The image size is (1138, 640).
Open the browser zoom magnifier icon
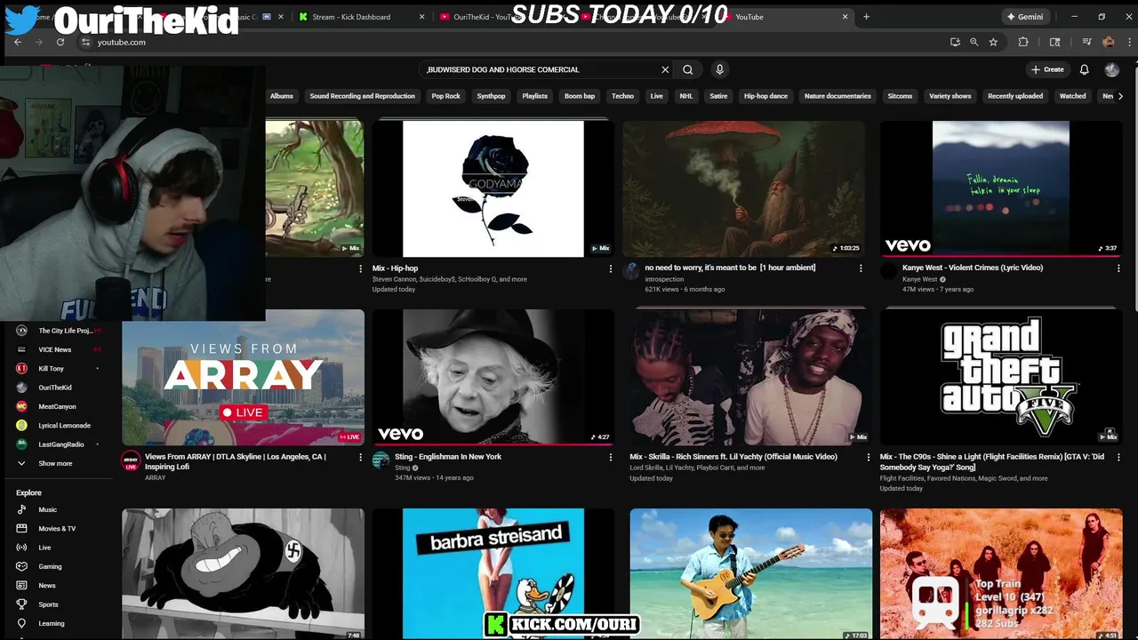pyautogui.click(x=974, y=42)
